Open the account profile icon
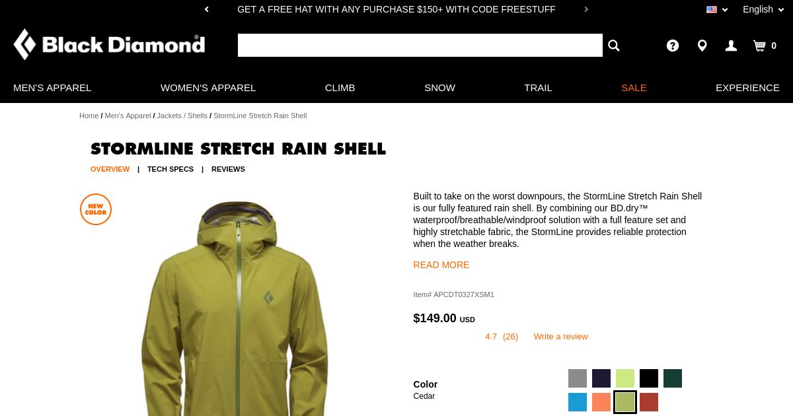 pyautogui.click(x=731, y=46)
